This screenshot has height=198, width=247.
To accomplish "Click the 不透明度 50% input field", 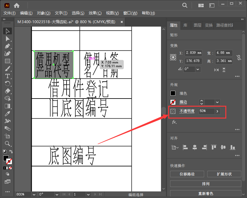I will tap(206, 111).
